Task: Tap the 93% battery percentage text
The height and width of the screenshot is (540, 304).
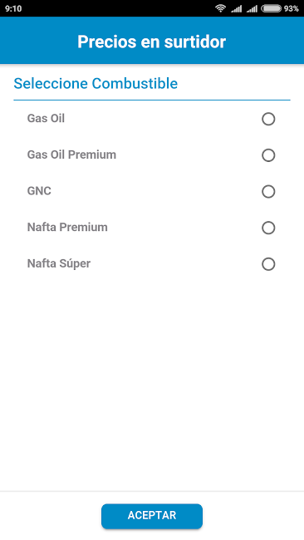Action: click(292, 8)
